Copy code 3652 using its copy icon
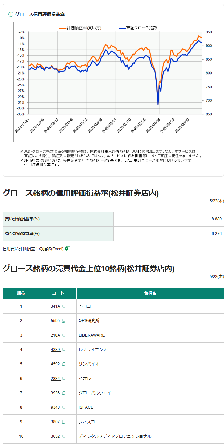This screenshot has height=446, width=224. pos(64,436)
